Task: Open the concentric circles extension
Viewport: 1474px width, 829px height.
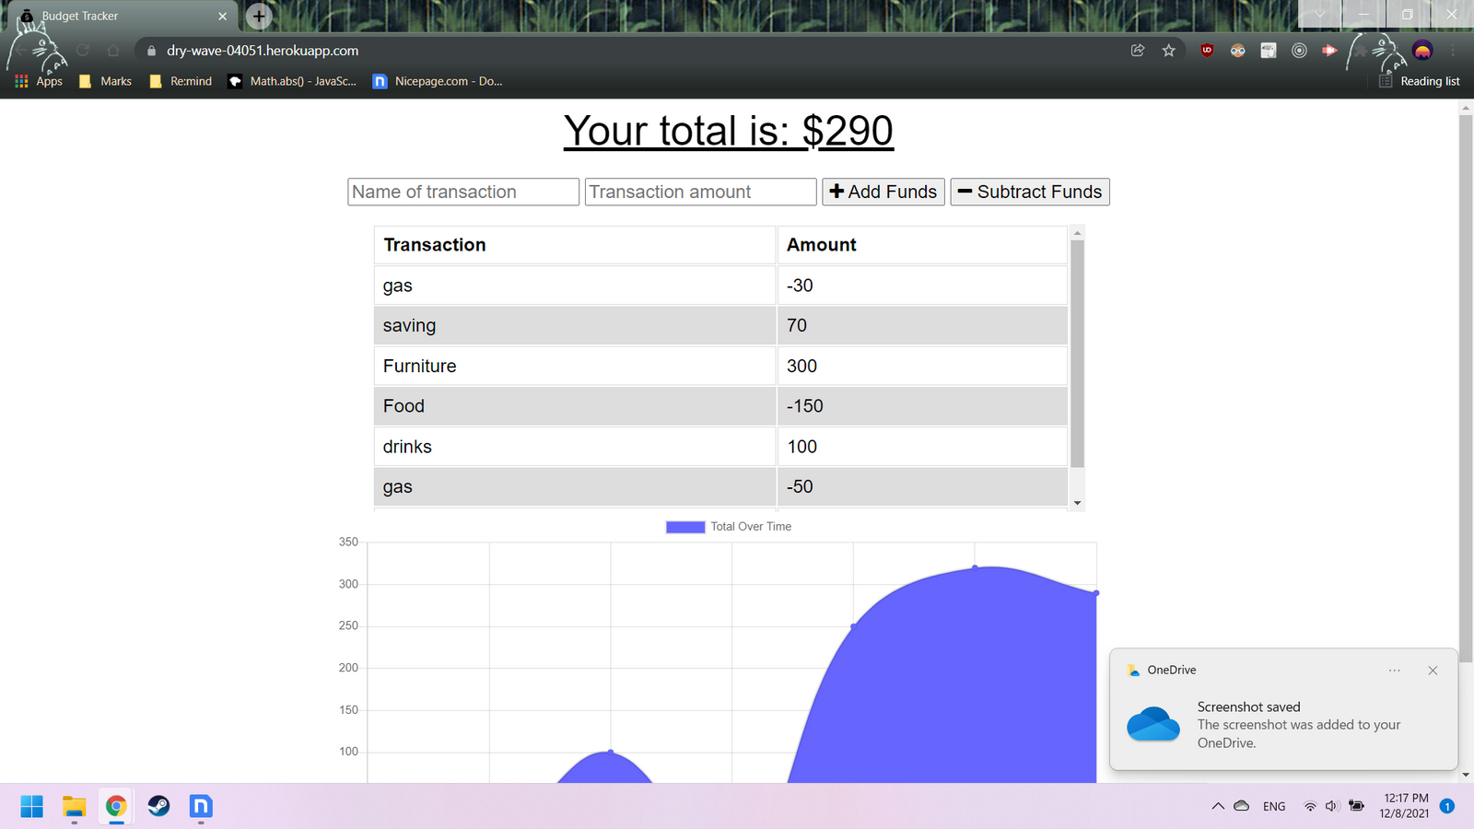Action: (x=1299, y=51)
